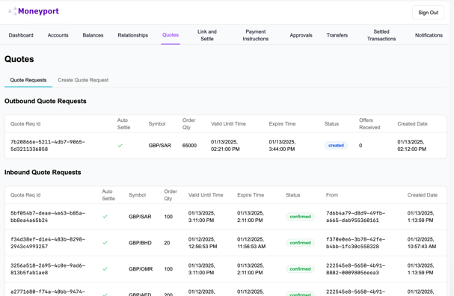Click order qty 65000 in outbound table
The image size is (454, 296).
[189, 146]
